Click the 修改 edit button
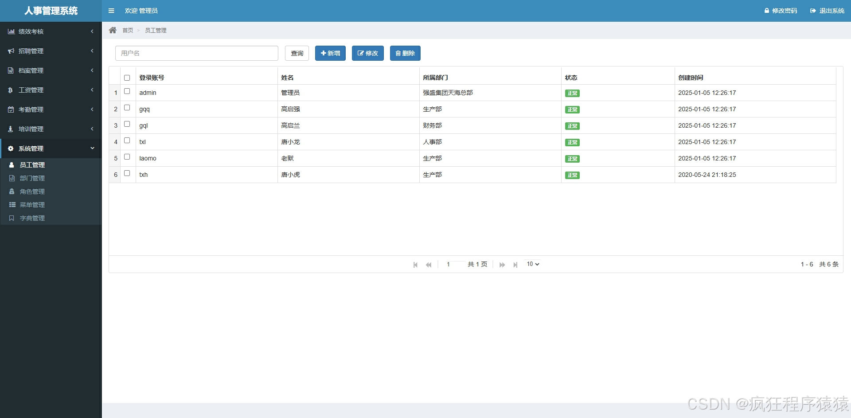Viewport: 851px width, 418px height. 368,53
